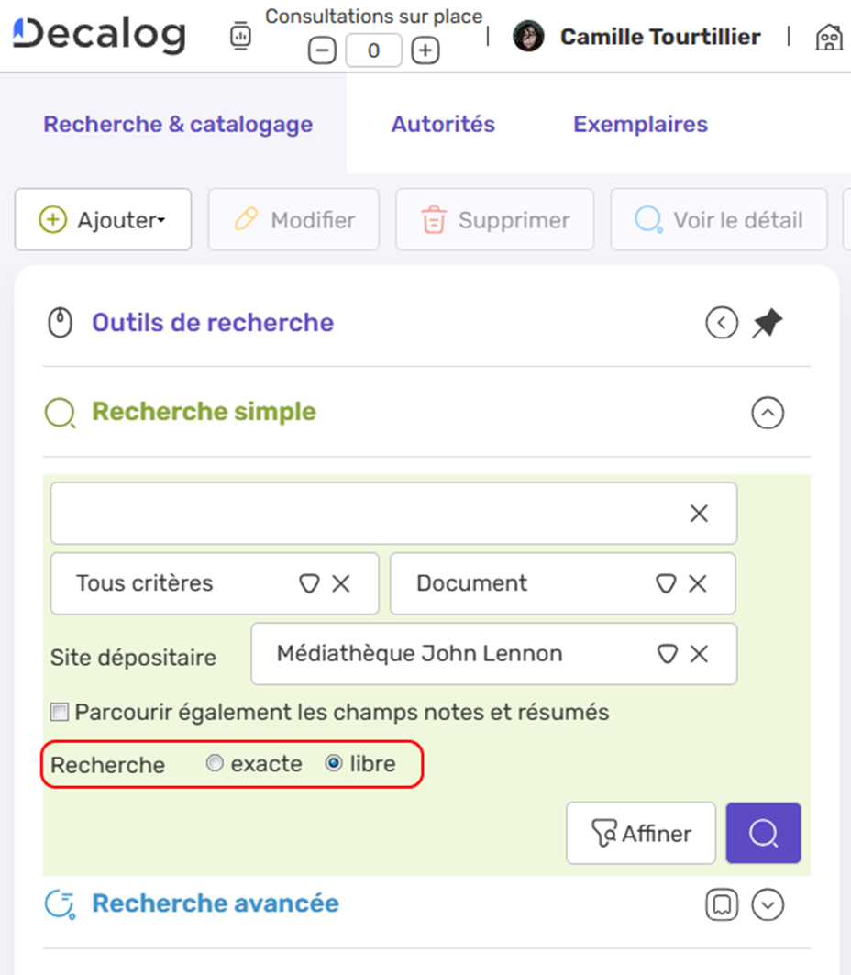851x975 pixels.
Task: Collapse search tools panel with left arrow
Action: point(722,323)
